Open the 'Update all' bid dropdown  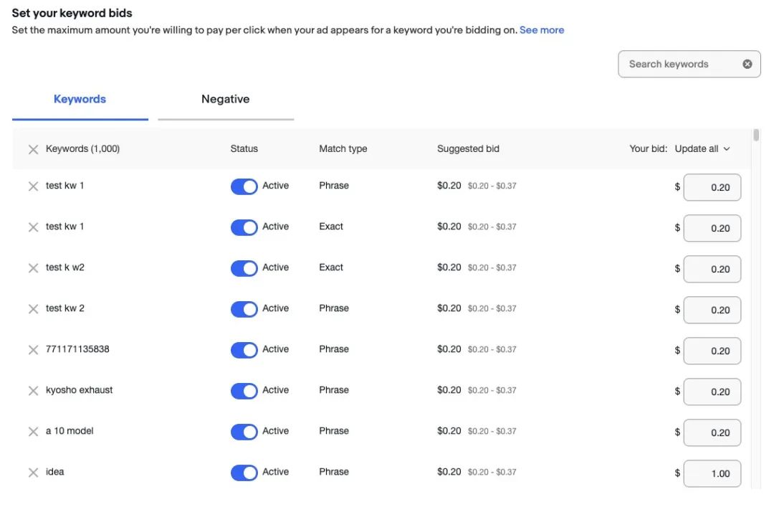pos(702,149)
